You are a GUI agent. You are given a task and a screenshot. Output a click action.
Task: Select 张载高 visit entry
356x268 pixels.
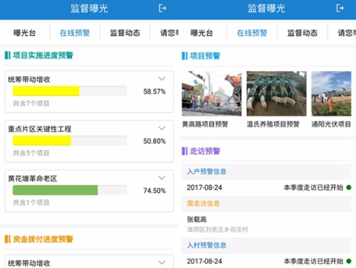coord(266,224)
